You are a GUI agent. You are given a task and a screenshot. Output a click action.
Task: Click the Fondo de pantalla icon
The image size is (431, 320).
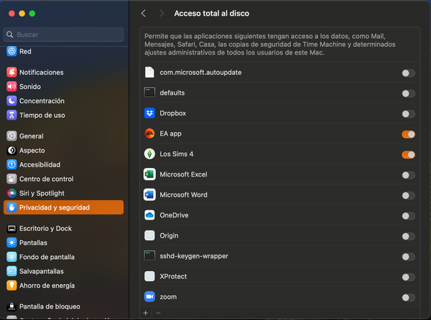[11, 257]
